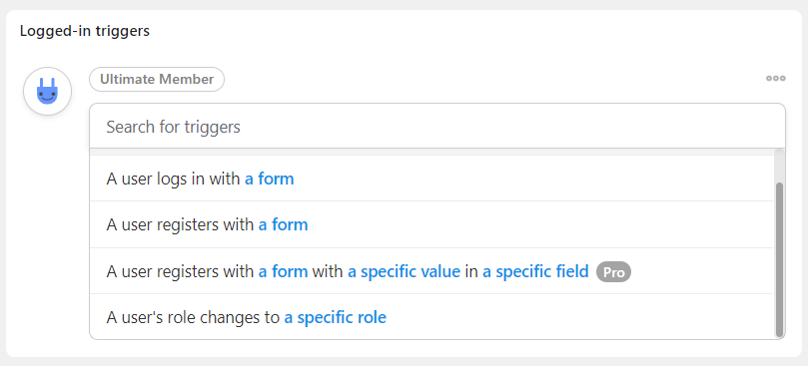Viewport: 808px width, 366px height.
Task: Choose the trigger with a specific value in a specific field
Action: click(x=431, y=271)
